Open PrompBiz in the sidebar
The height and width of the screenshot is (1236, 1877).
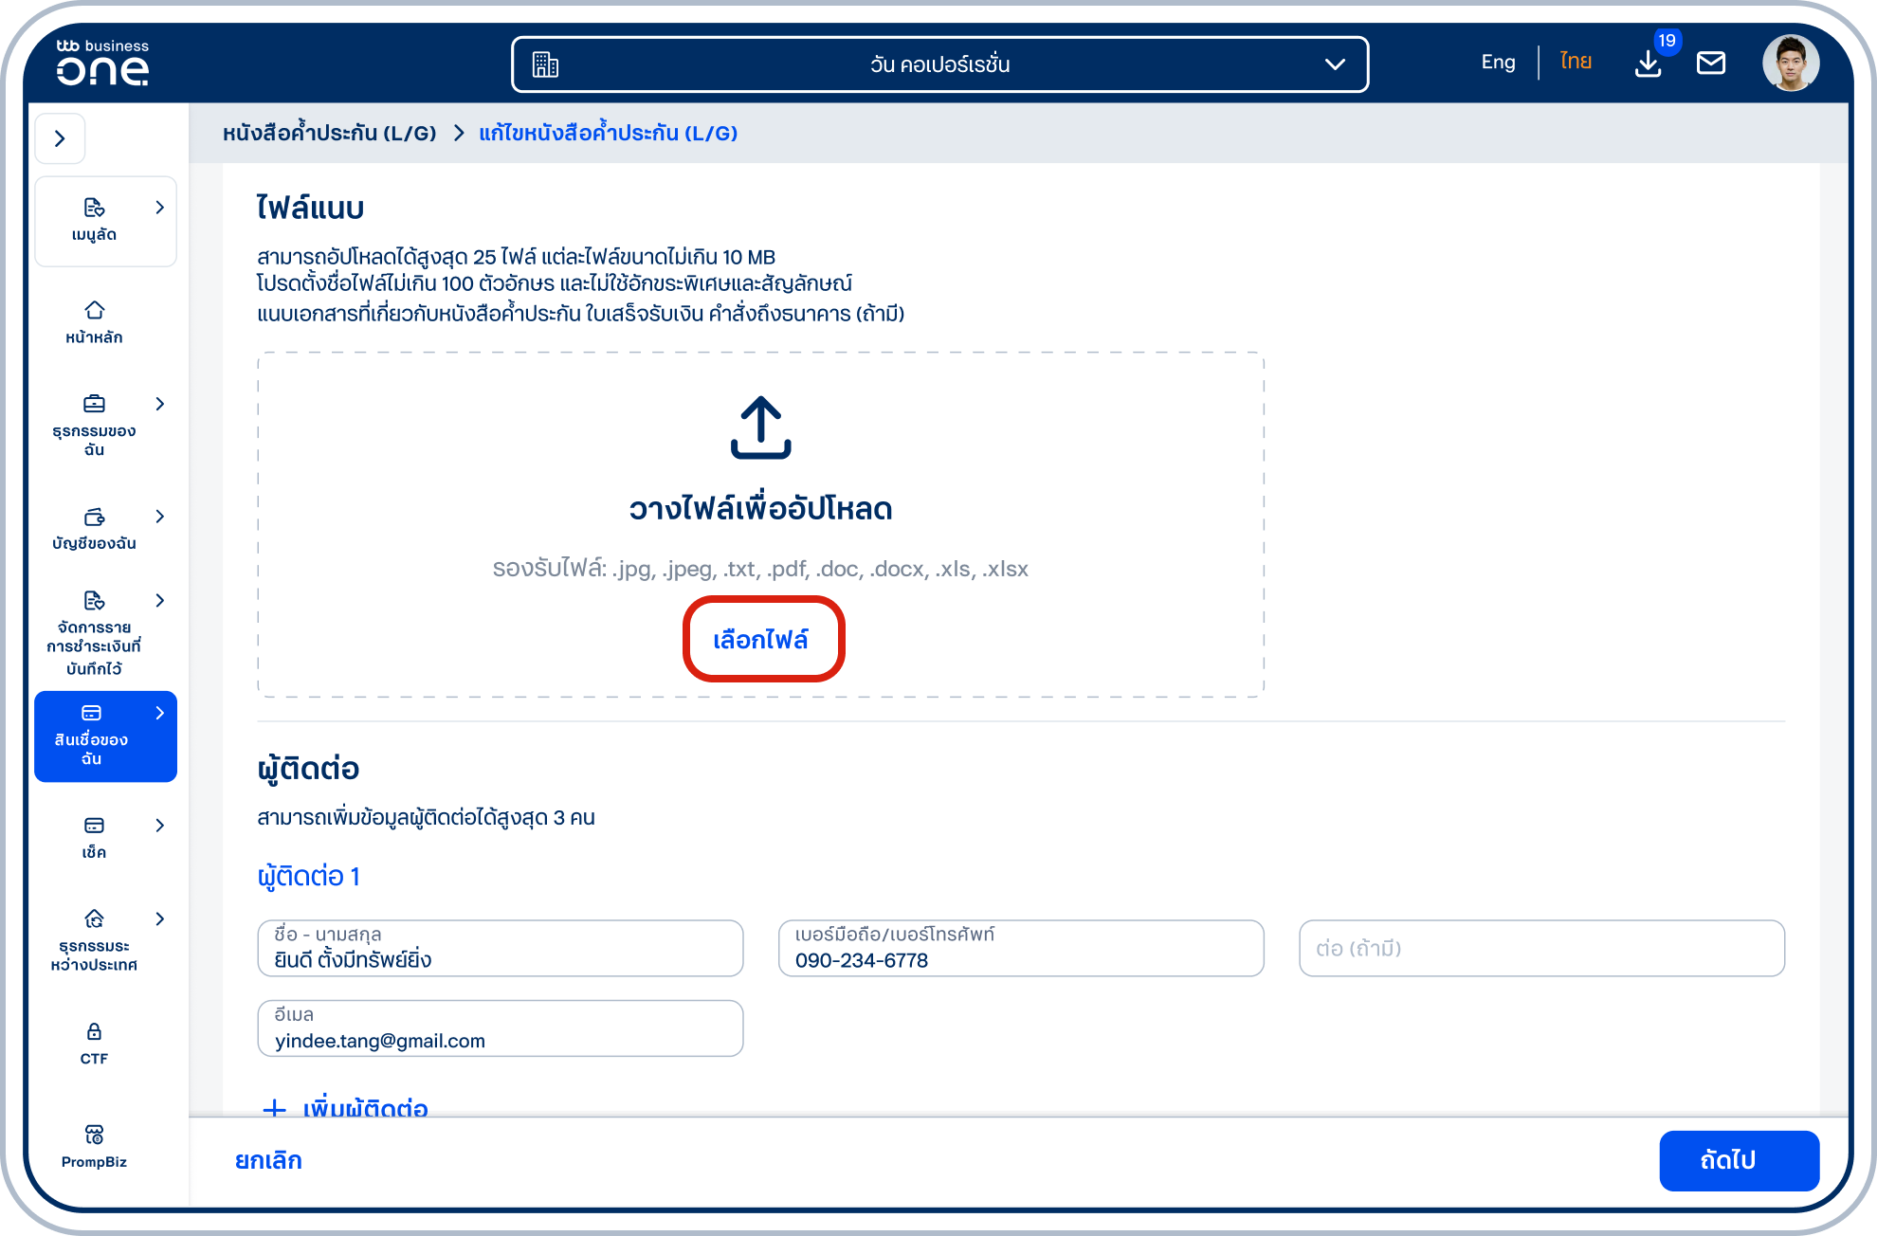pyautogui.click(x=94, y=1147)
